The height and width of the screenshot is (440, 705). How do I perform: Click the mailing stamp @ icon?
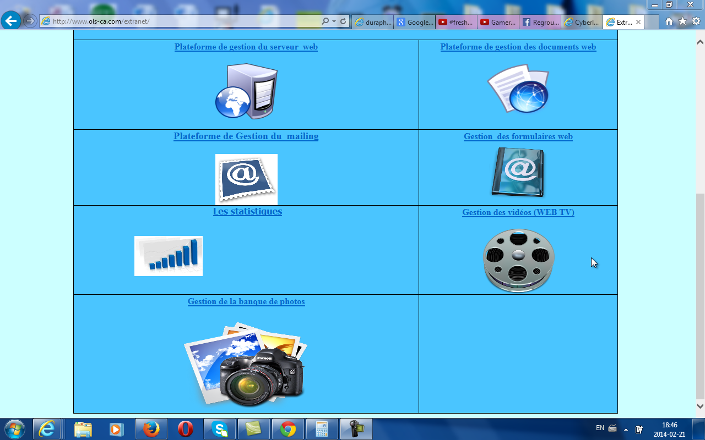[x=246, y=179]
